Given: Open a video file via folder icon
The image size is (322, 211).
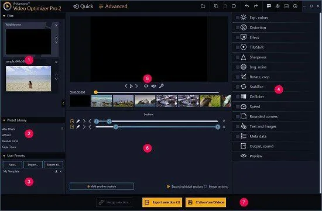Looking at the screenshot, I should (x=203, y=6).
